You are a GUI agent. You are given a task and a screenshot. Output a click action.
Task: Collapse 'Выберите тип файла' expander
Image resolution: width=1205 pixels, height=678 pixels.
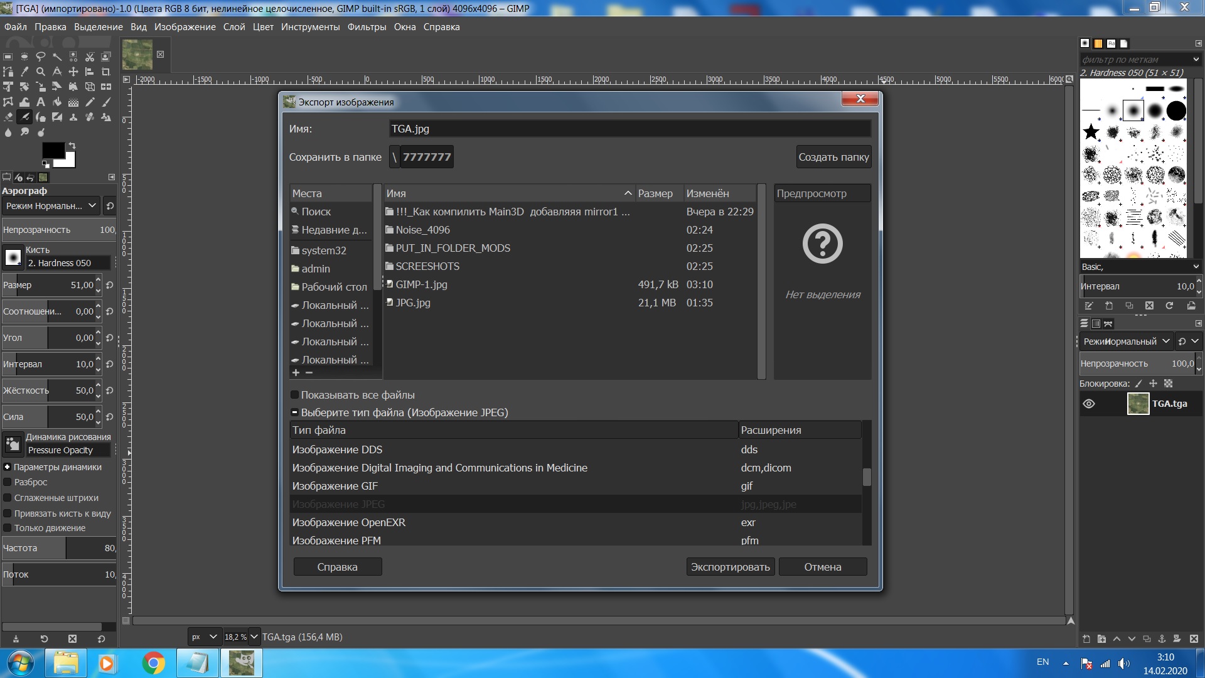tap(294, 412)
